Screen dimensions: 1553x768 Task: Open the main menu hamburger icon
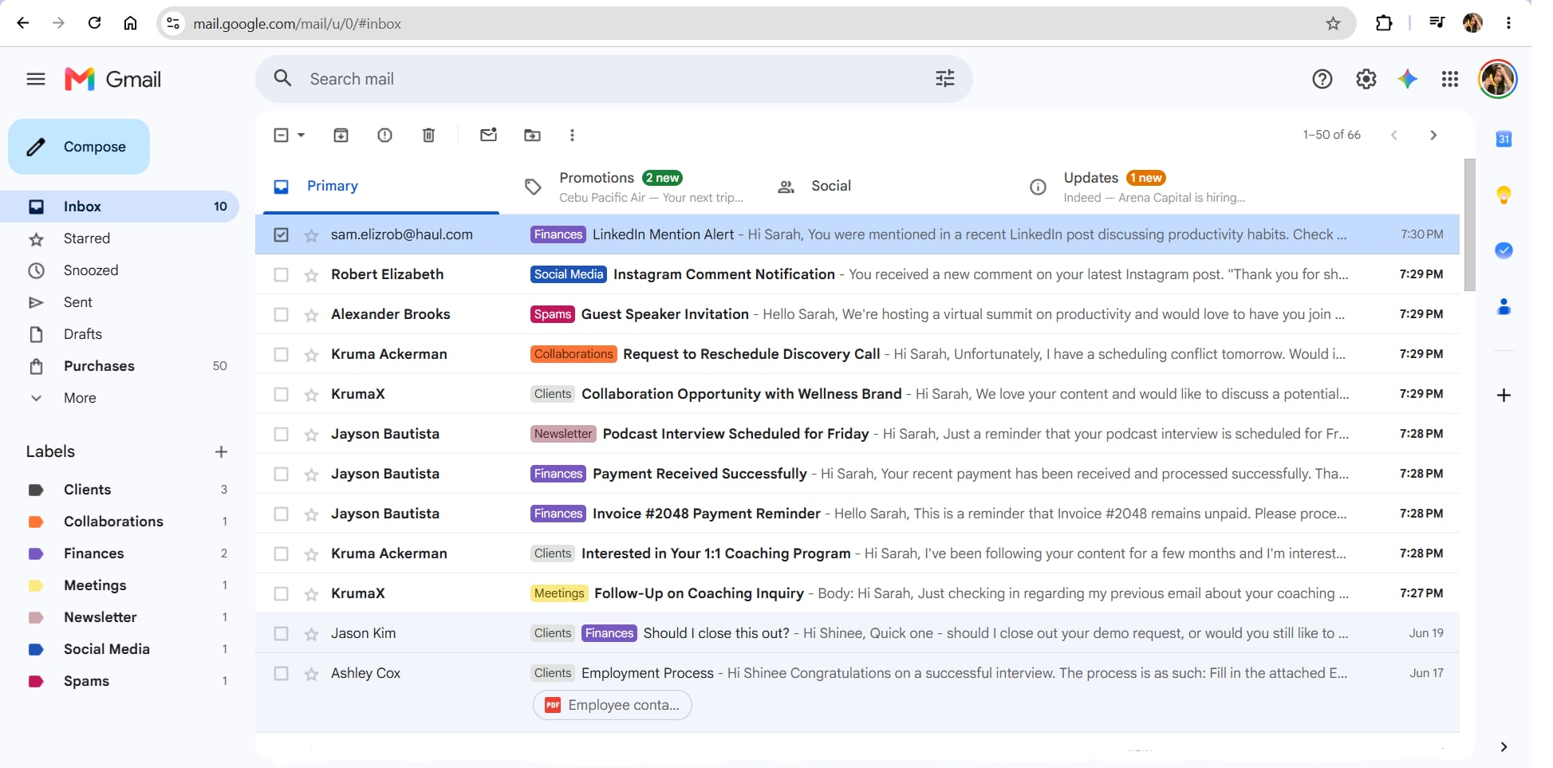pos(36,79)
